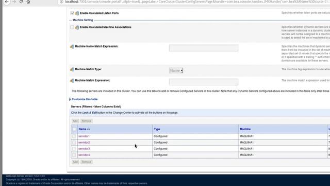Check the servidor2 row checkbox
This screenshot has width=330, height=186.
pos(74,143)
